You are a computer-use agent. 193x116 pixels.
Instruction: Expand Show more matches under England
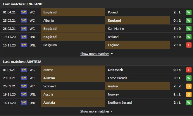coord(95,54)
